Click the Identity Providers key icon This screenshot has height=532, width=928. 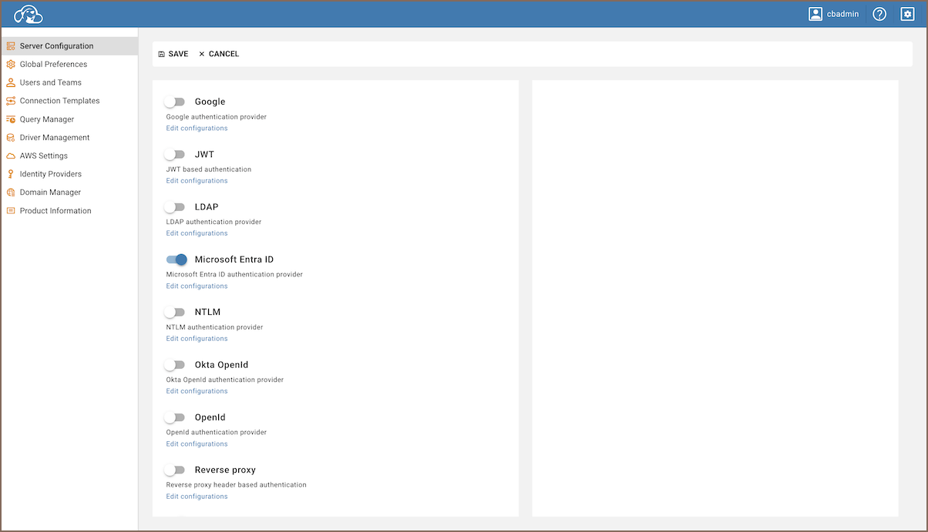point(11,174)
